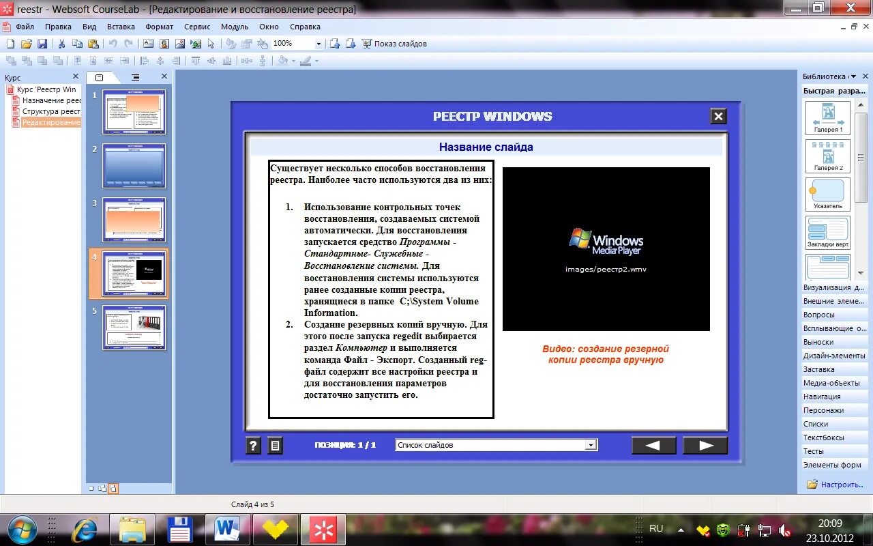The width and height of the screenshot is (873, 546).
Task: Expand the 'Текстбоксы' library category
Action: pyautogui.click(x=835, y=437)
